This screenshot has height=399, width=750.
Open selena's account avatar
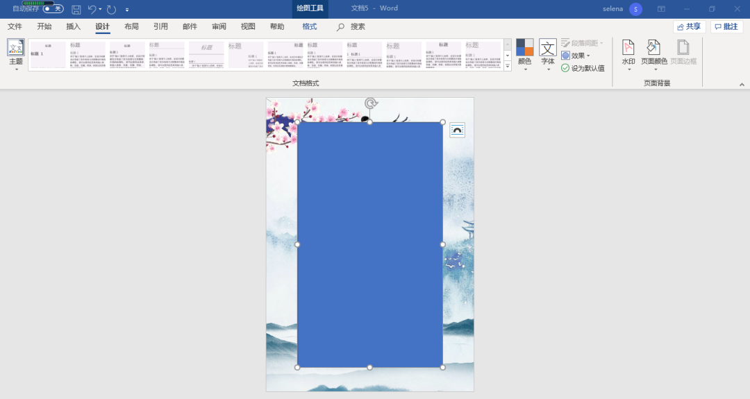tap(635, 9)
